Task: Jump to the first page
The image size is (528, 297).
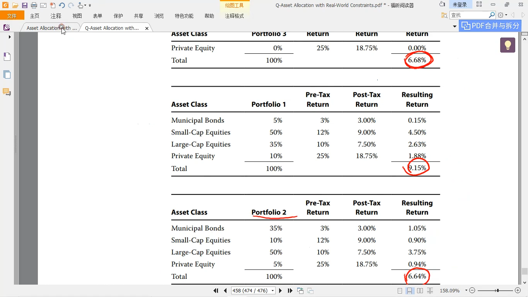Action: [x=216, y=290]
